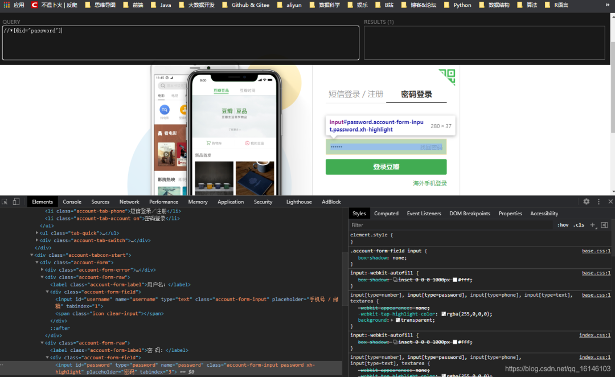Switch to the Network panel tab

[129, 202]
